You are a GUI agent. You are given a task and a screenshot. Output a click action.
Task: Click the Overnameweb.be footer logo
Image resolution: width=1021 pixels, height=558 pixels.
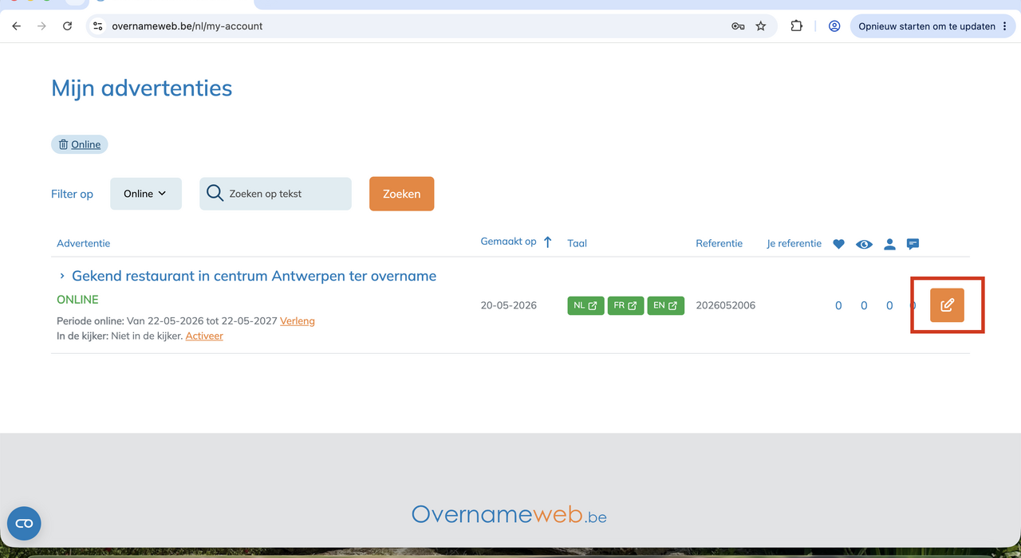(509, 514)
